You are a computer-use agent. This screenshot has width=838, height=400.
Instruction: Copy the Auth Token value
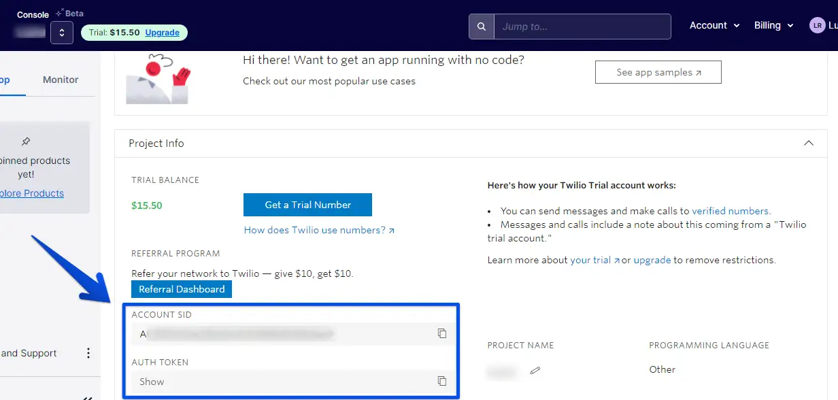[442, 381]
